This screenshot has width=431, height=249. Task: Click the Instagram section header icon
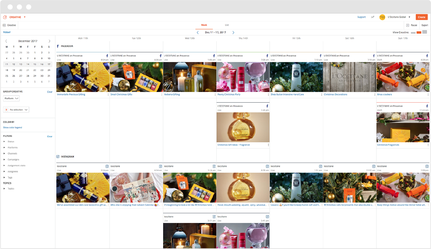[58, 157]
